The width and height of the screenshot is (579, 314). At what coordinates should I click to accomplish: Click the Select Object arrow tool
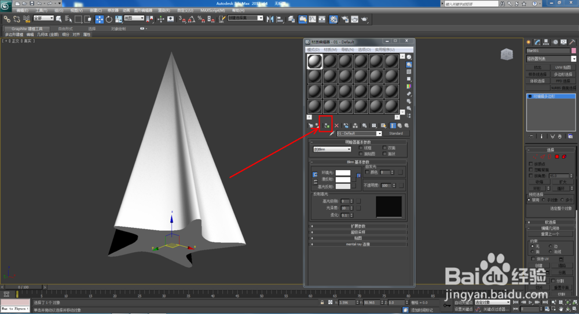[x=58, y=19]
